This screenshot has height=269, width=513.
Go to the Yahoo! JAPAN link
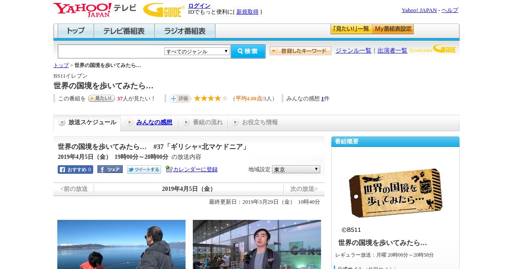click(419, 10)
